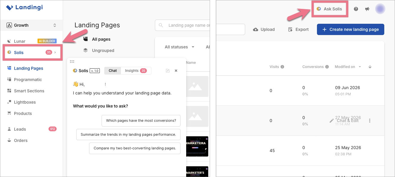The width and height of the screenshot is (395, 177).
Task: Click Create new landing page
Action: (x=351, y=29)
